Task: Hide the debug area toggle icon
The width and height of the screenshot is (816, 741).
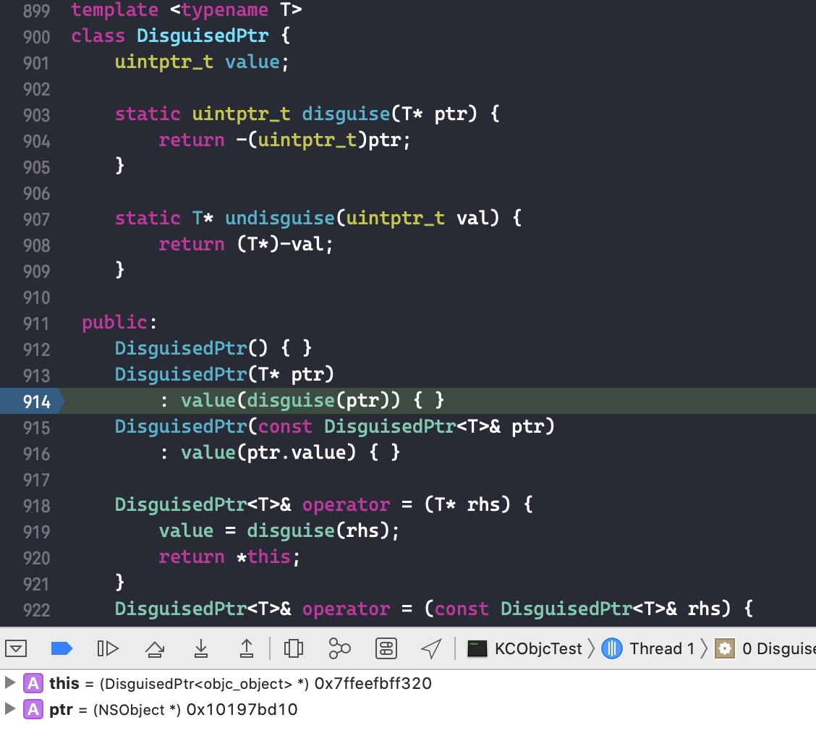Action: 16,648
